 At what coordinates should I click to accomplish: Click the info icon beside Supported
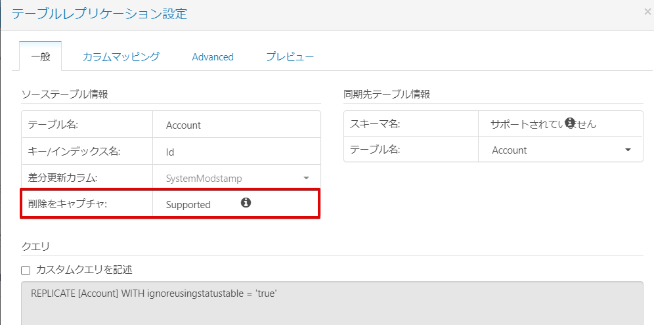click(x=246, y=203)
